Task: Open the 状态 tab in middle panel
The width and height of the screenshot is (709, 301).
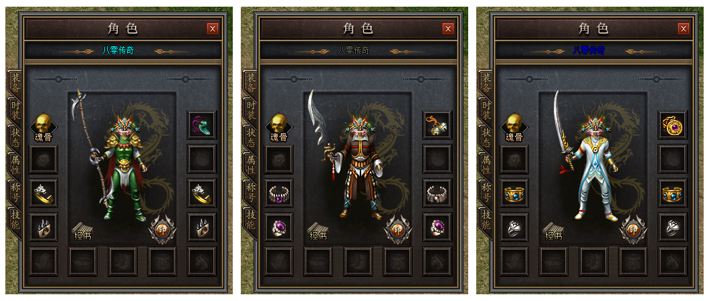Action: 251,138
